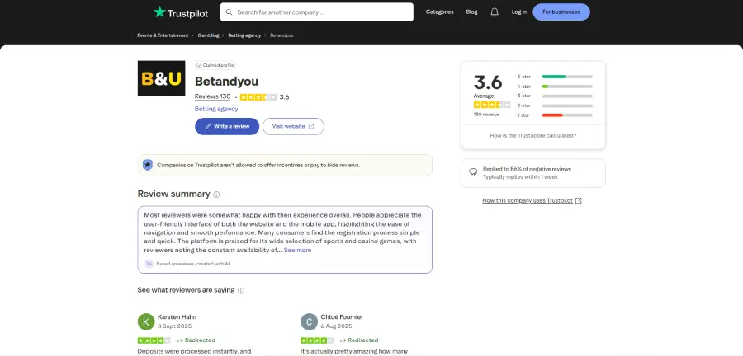Click the 5-star rating bar
Screen dimensions: 743x356
(x=567, y=77)
